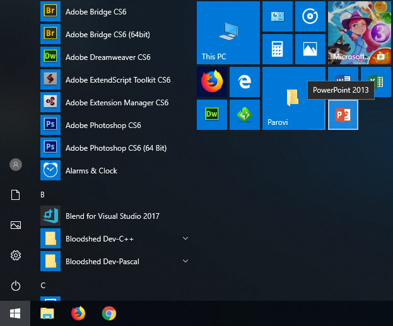Open the Control Panel tile
This screenshot has height=326, width=393.
[x=278, y=16]
